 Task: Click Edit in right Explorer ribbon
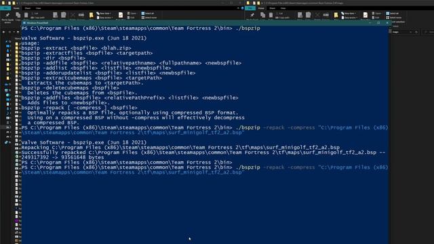click(x=376, y=18)
